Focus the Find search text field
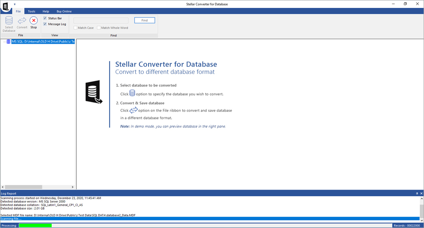 (101, 20)
